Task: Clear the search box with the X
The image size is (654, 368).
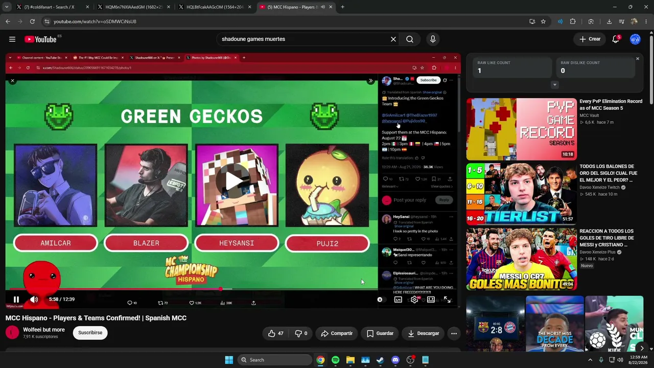Action: (393, 39)
